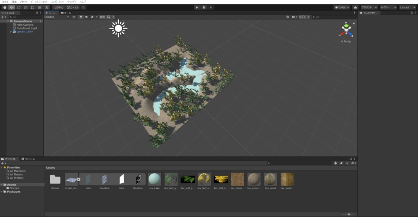Toggle scene effects icon
The width and height of the screenshot is (418, 217).
pyautogui.click(x=92, y=17)
